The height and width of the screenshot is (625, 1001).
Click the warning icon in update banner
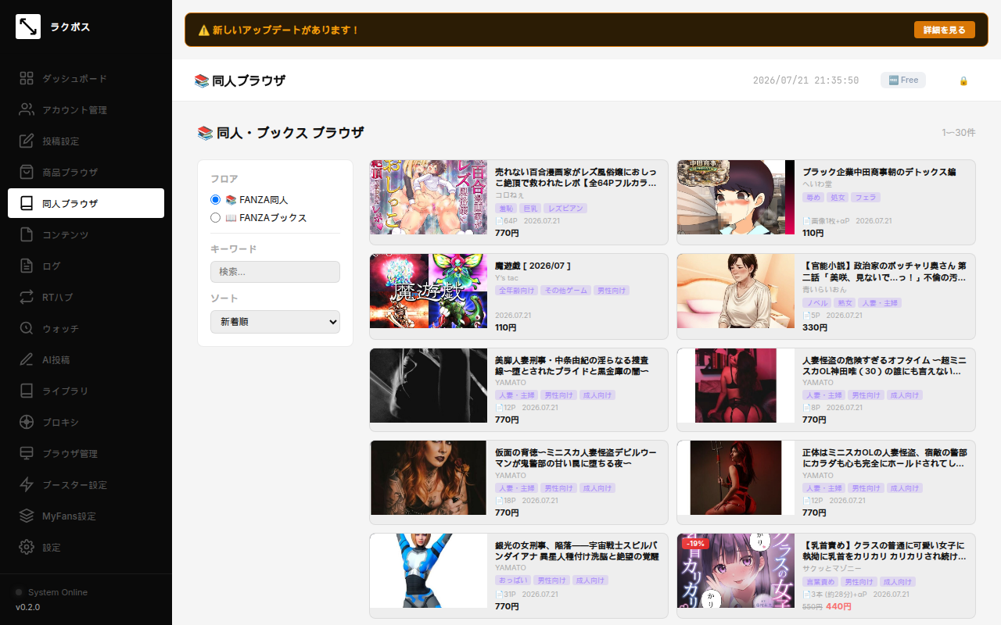tap(203, 30)
